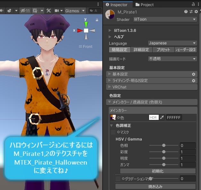Open Shader lilToon dropdown
This screenshot has width=201, height=190.
pos(165,19)
